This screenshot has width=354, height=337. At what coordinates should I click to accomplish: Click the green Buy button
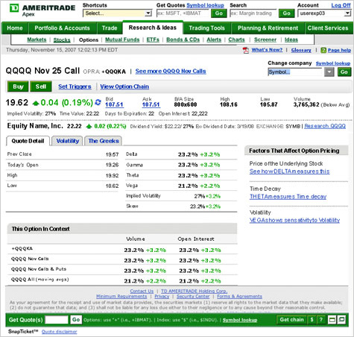pyautogui.click(x=18, y=86)
